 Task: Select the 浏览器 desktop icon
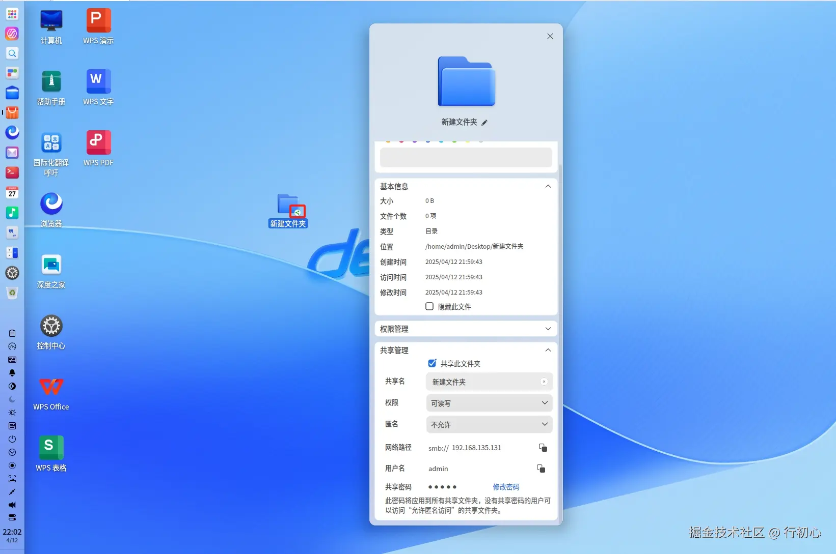[51, 210]
